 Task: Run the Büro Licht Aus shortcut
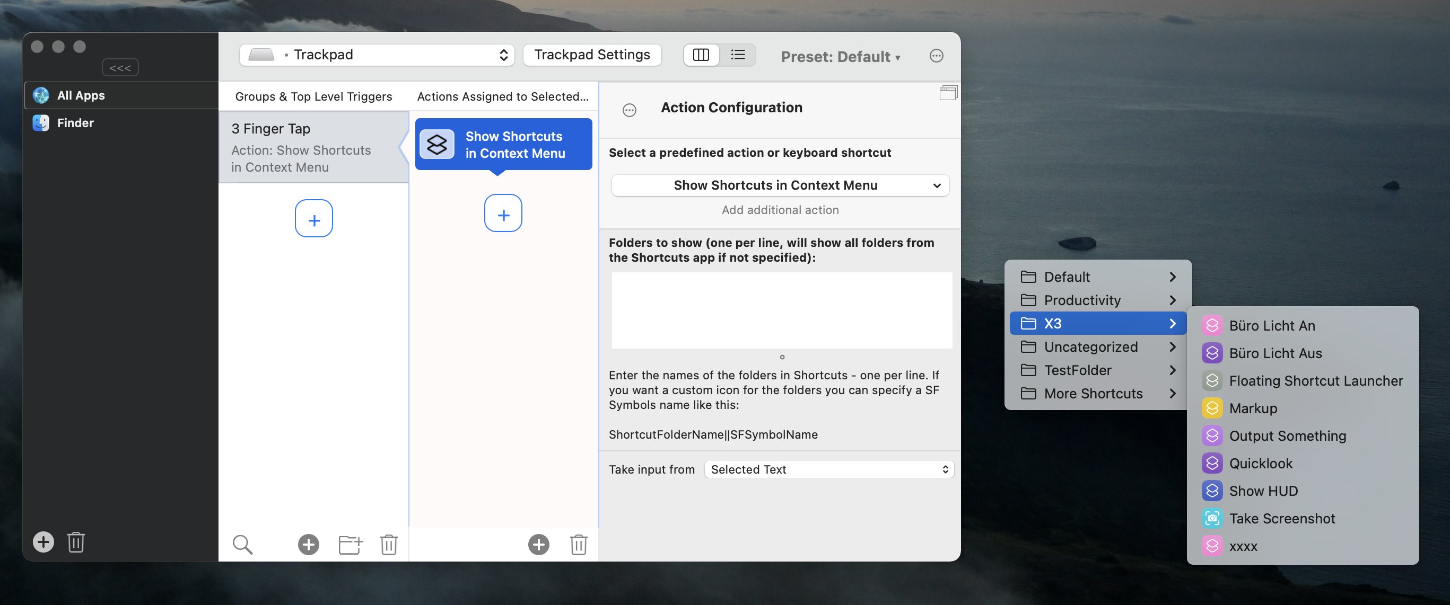tap(1303, 353)
